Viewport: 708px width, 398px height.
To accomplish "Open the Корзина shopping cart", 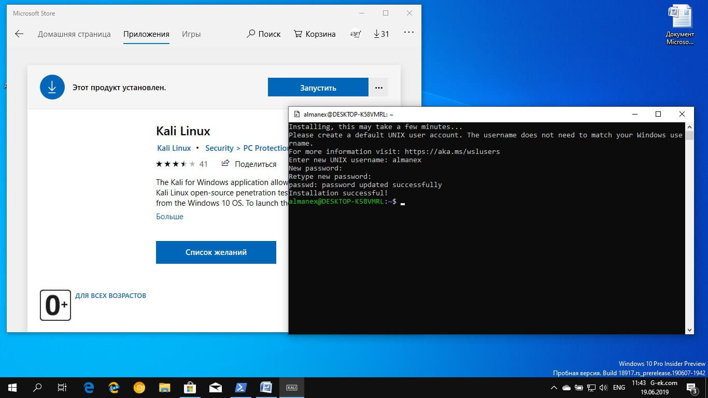I will (315, 34).
